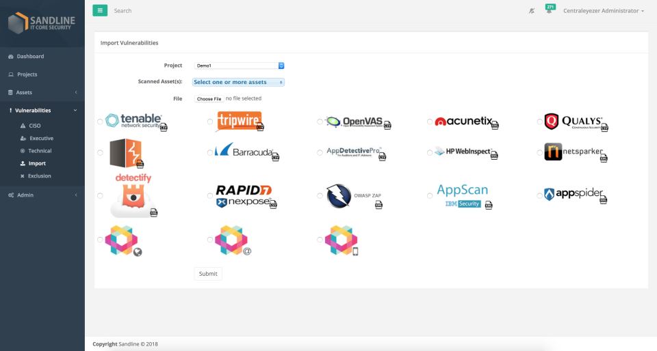The width and height of the screenshot is (657, 351).
Task: Select the OWASP ZAP radio button
Action: coord(320,195)
